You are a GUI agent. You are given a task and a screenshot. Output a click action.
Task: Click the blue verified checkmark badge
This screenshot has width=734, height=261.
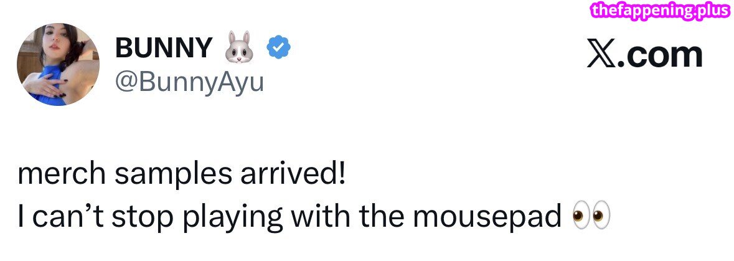pyautogui.click(x=281, y=47)
